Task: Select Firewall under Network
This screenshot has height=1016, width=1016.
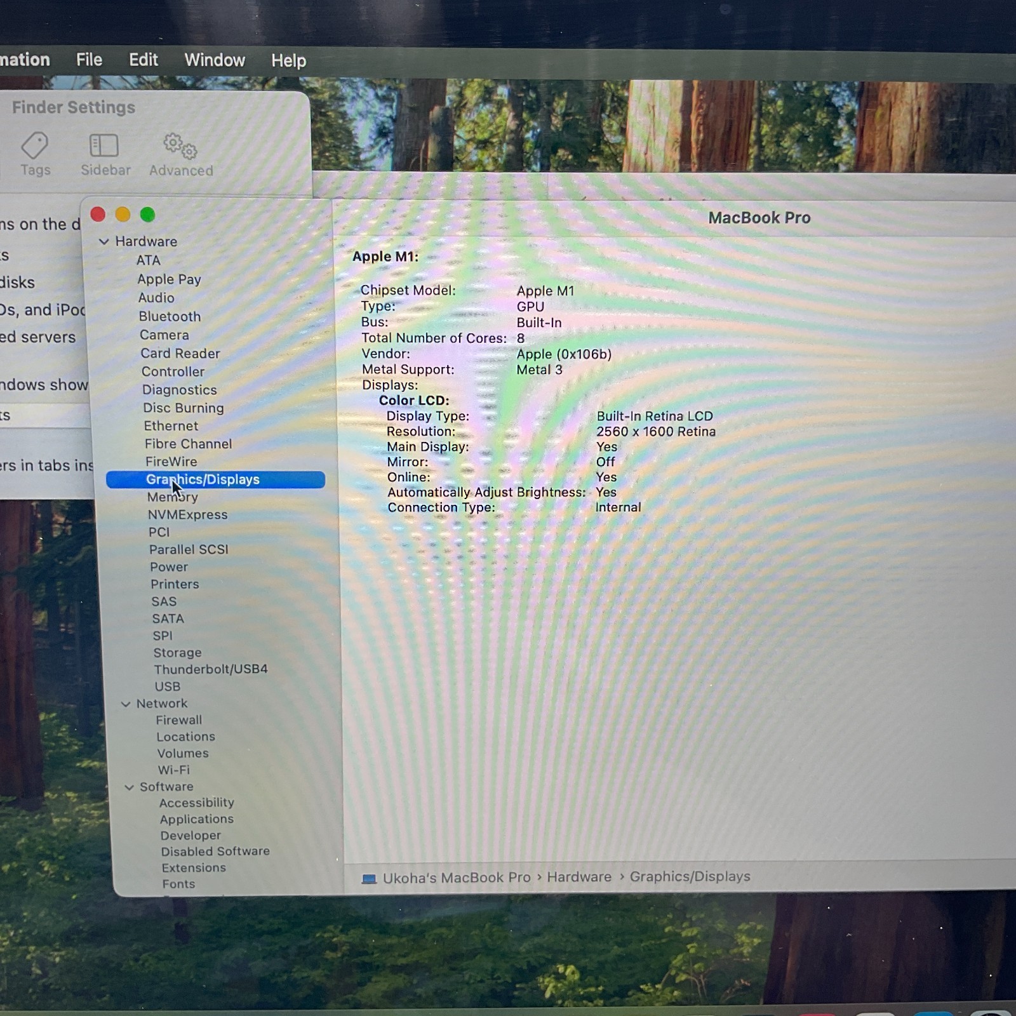Action: coord(179,720)
